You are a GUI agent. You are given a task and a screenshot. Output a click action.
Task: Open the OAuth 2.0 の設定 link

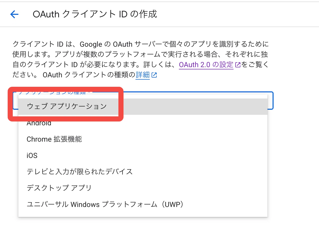coord(206,65)
